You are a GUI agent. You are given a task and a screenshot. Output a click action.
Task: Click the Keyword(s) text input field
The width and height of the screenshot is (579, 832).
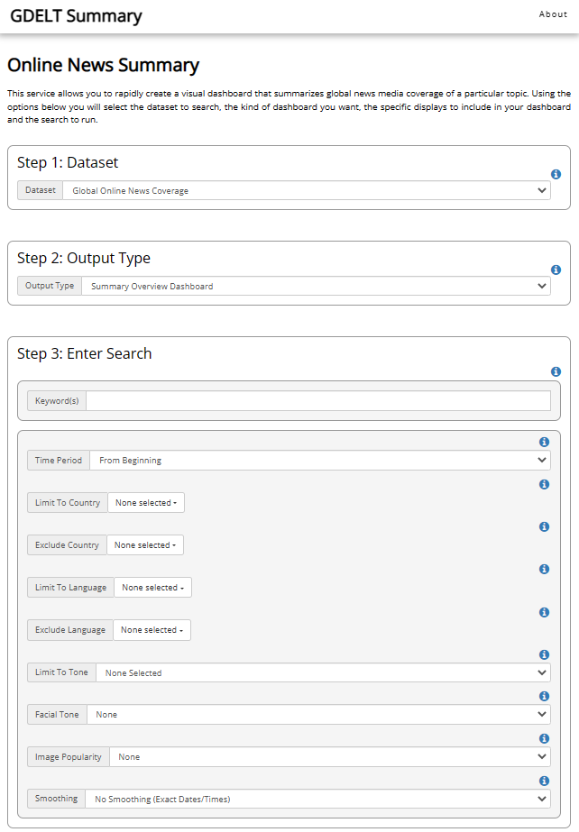317,401
